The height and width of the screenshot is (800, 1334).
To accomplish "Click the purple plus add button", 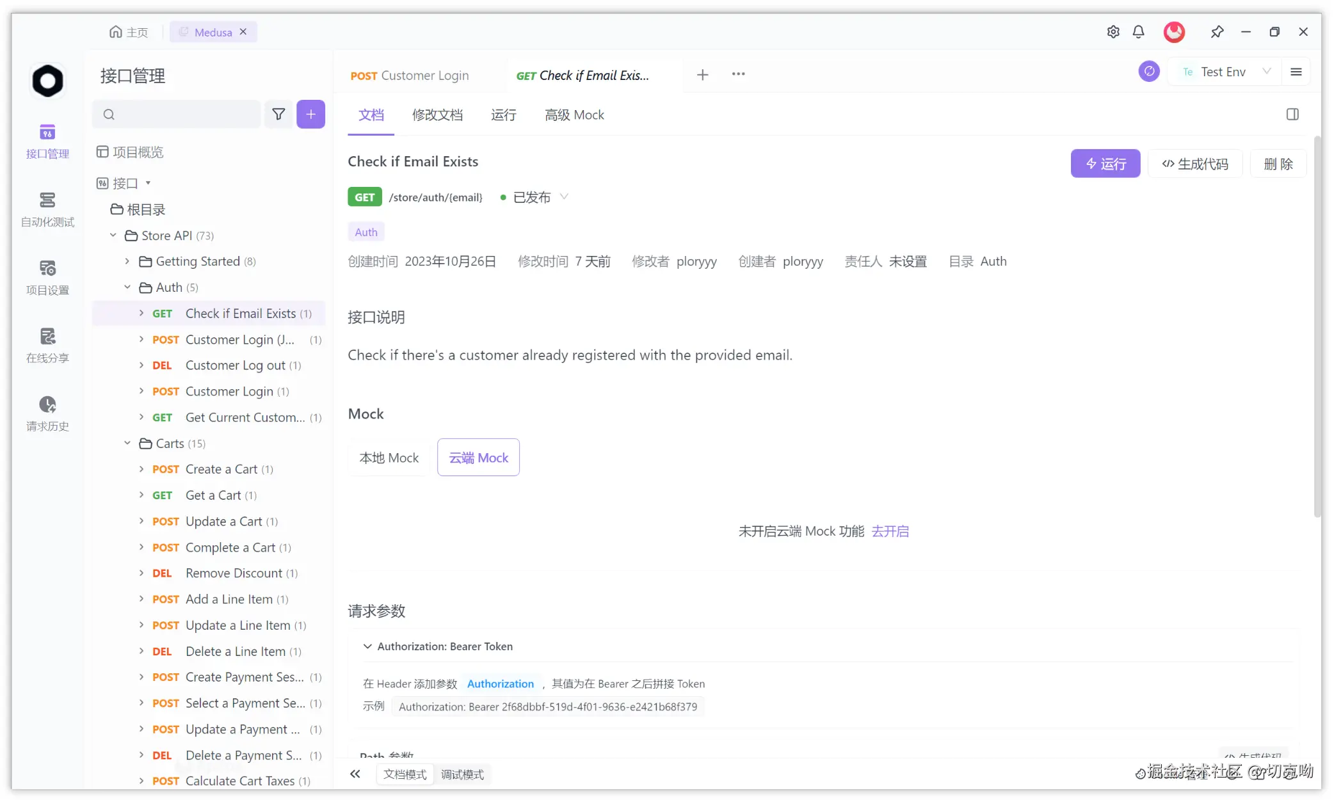I will (310, 115).
